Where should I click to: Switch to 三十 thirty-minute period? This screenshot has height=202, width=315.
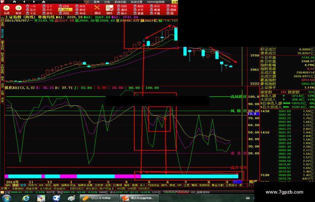pyautogui.click(x=47, y=6)
